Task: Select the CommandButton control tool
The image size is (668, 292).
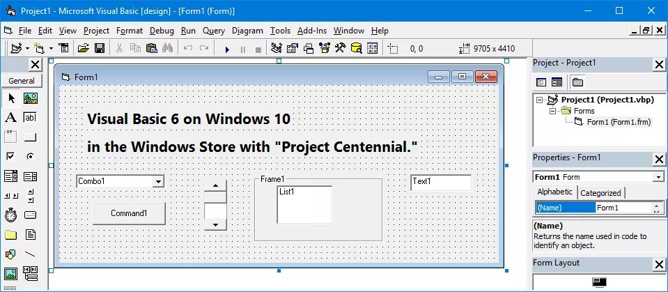Action: coord(30,137)
